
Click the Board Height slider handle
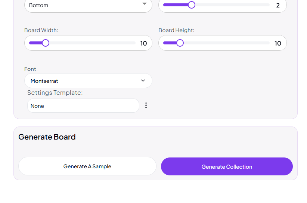(x=180, y=43)
